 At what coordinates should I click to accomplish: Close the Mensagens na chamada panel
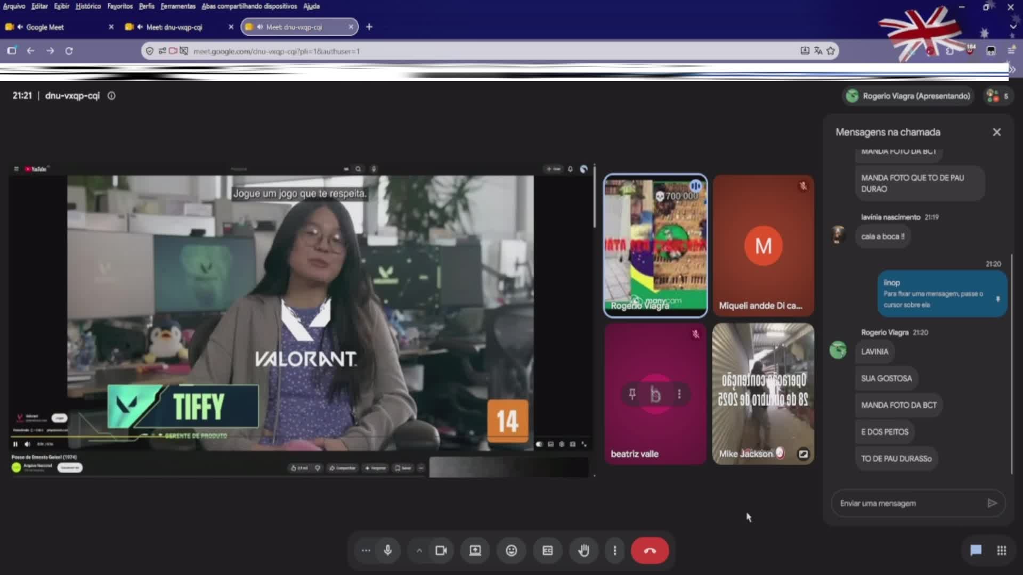coord(997,132)
